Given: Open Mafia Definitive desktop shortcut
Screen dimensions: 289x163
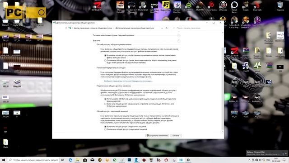Looking at the screenshot, I should click(120, 7).
